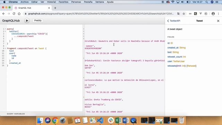Go forward in Chrome history
The image size is (222, 125).
(9, 14)
